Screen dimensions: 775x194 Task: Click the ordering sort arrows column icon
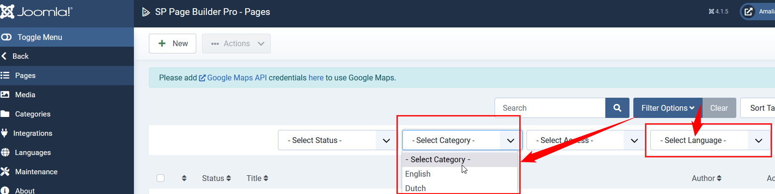click(184, 178)
